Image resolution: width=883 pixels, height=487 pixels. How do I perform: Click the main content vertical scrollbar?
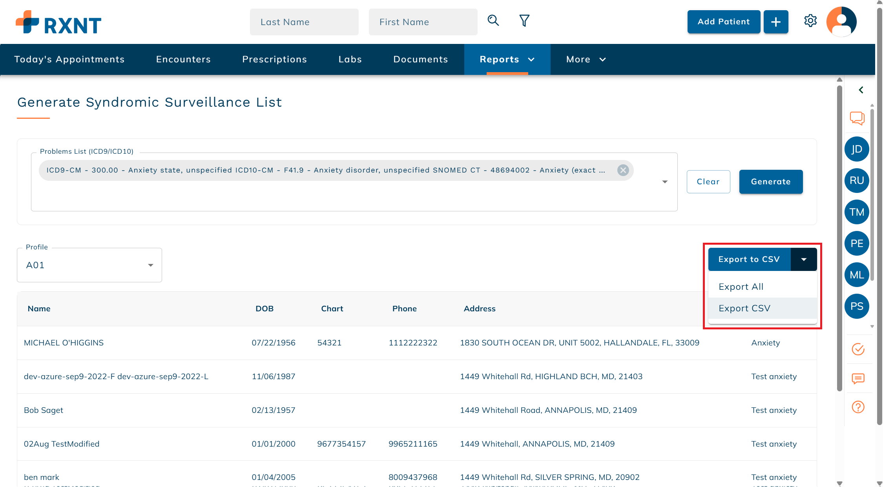click(x=839, y=238)
